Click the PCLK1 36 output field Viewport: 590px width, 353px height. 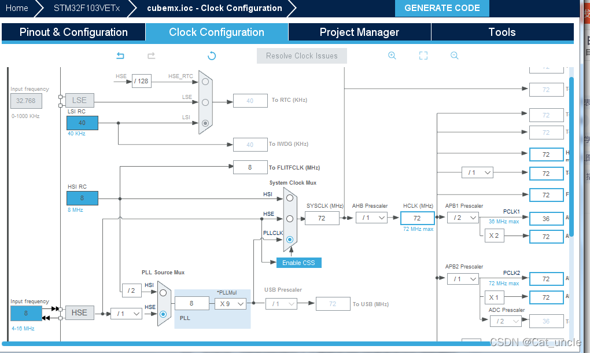click(x=547, y=219)
